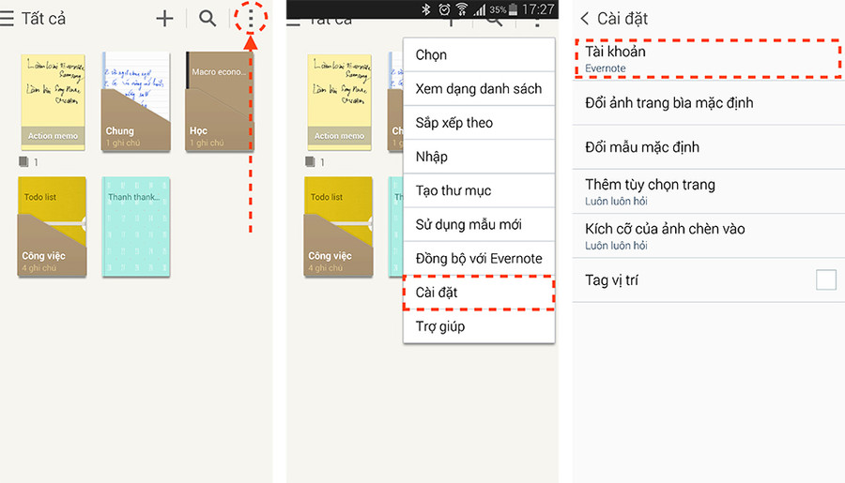Choose Đồng bộ với Evernote
This screenshot has height=483, width=845.
click(x=479, y=259)
